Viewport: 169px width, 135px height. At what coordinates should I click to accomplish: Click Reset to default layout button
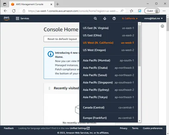(62, 39)
